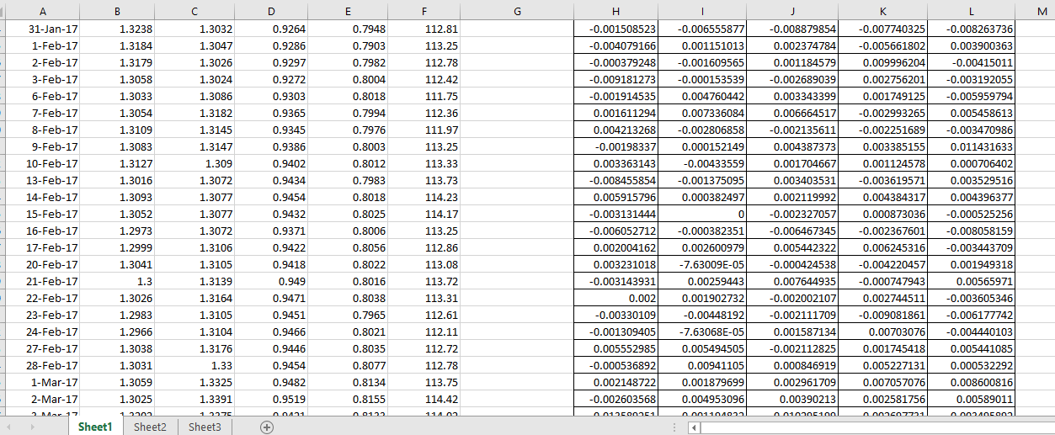Click cell value -0.009081861
This screenshot has height=435, width=1055.
tap(883, 315)
